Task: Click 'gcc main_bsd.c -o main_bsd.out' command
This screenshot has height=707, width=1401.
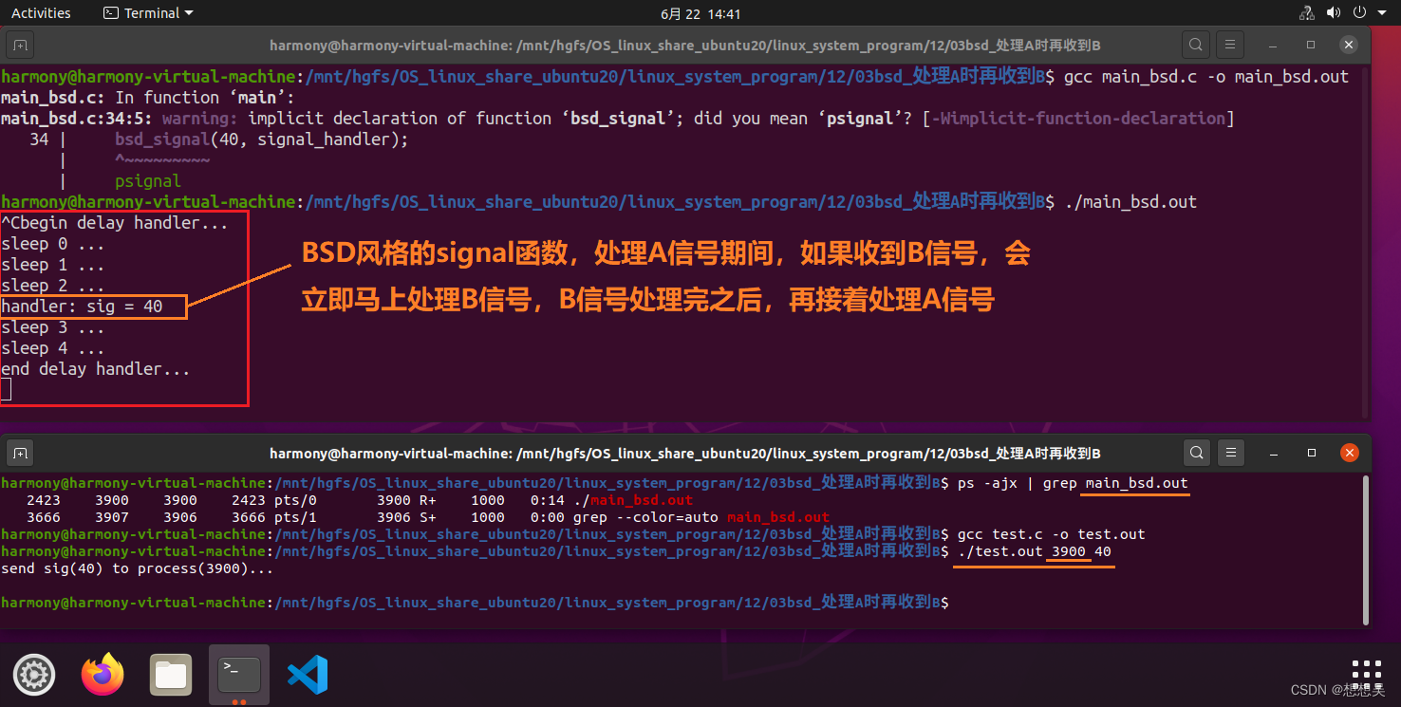Action: [x=1206, y=77]
